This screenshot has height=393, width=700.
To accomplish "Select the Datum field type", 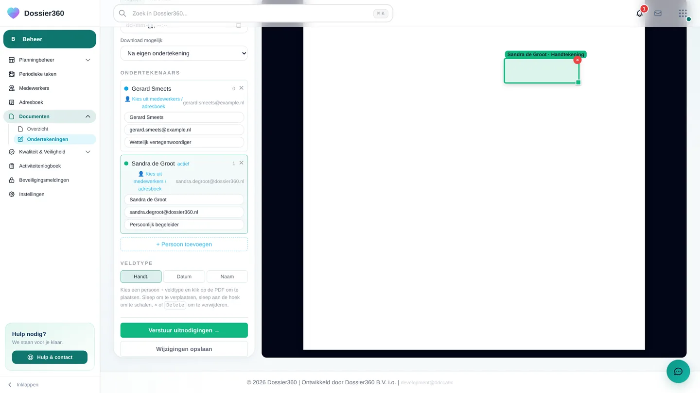I will tap(184, 277).
